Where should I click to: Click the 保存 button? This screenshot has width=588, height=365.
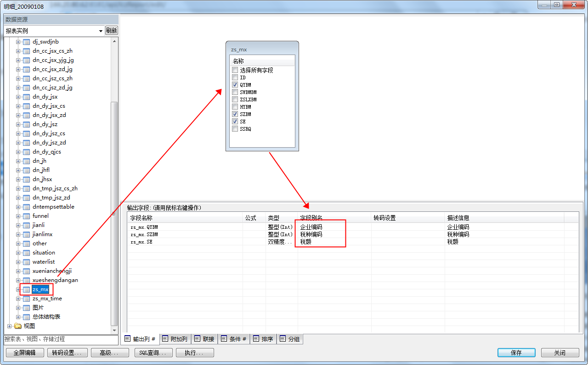click(516, 353)
